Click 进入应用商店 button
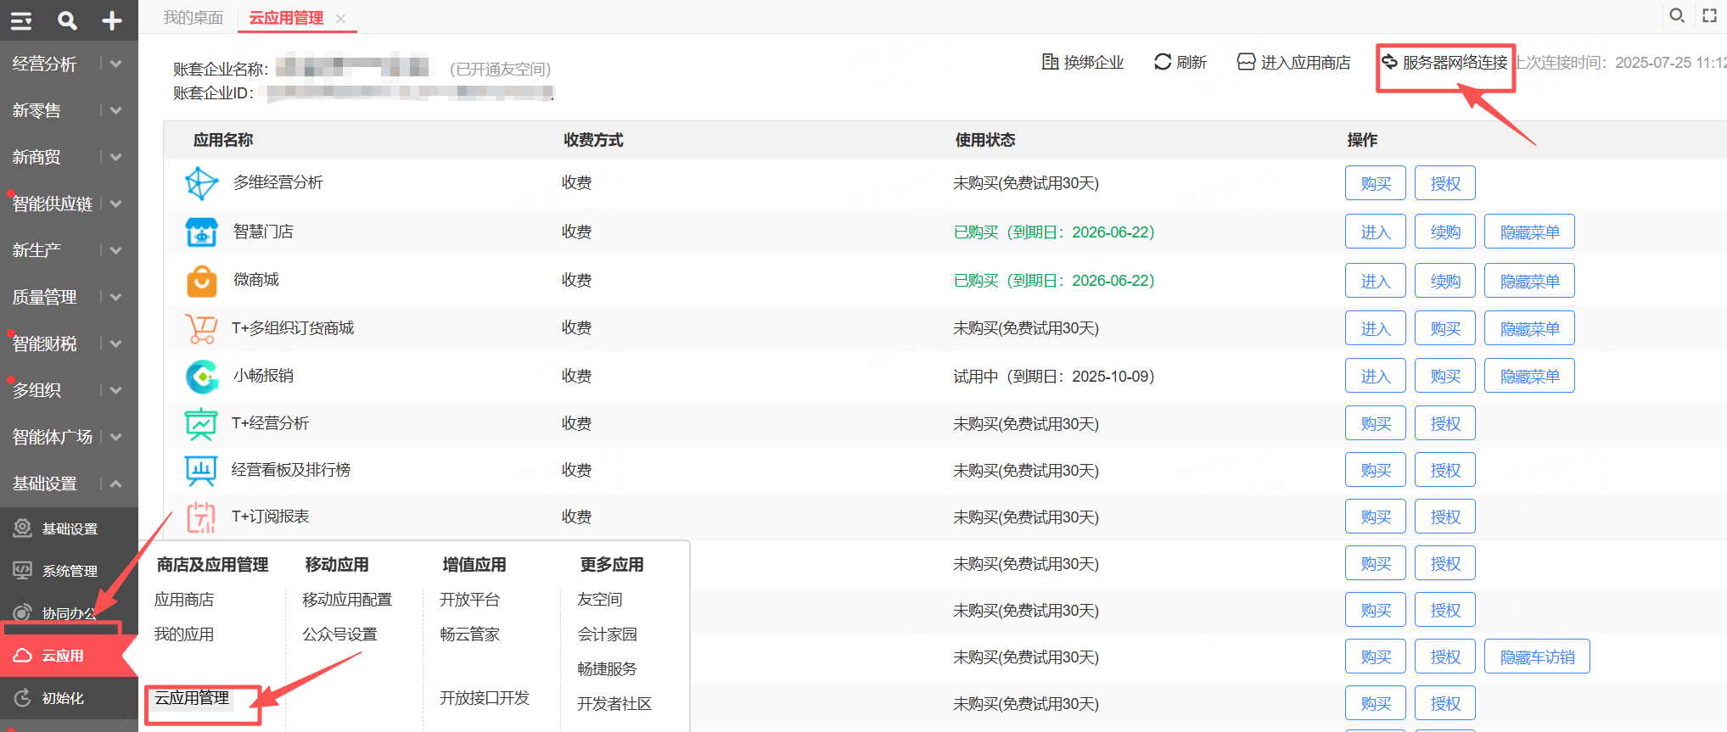 (x=1293, y=62)
